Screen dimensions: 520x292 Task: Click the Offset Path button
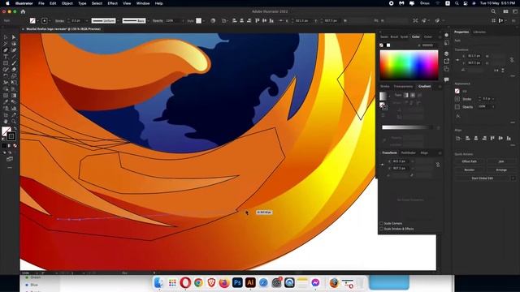coord(470,161)
